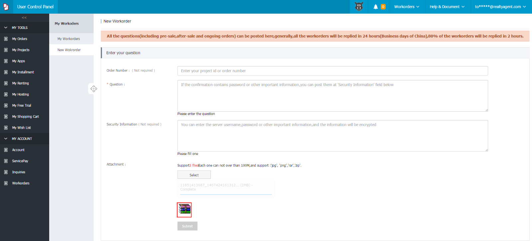532x241 pixels.
Task: Click the My Workoders panel heading
Action: click(x=67, y=24)
